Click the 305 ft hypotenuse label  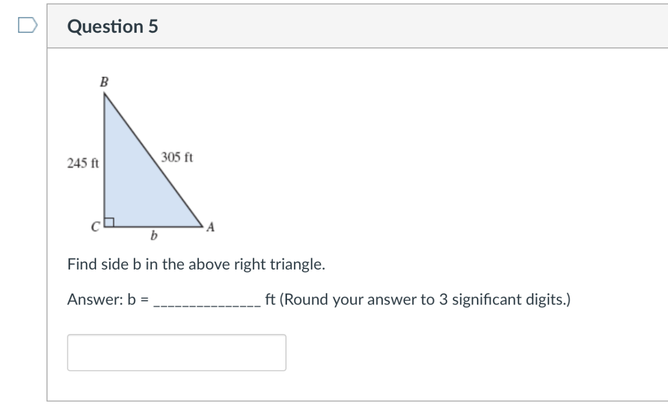(178, 158)
